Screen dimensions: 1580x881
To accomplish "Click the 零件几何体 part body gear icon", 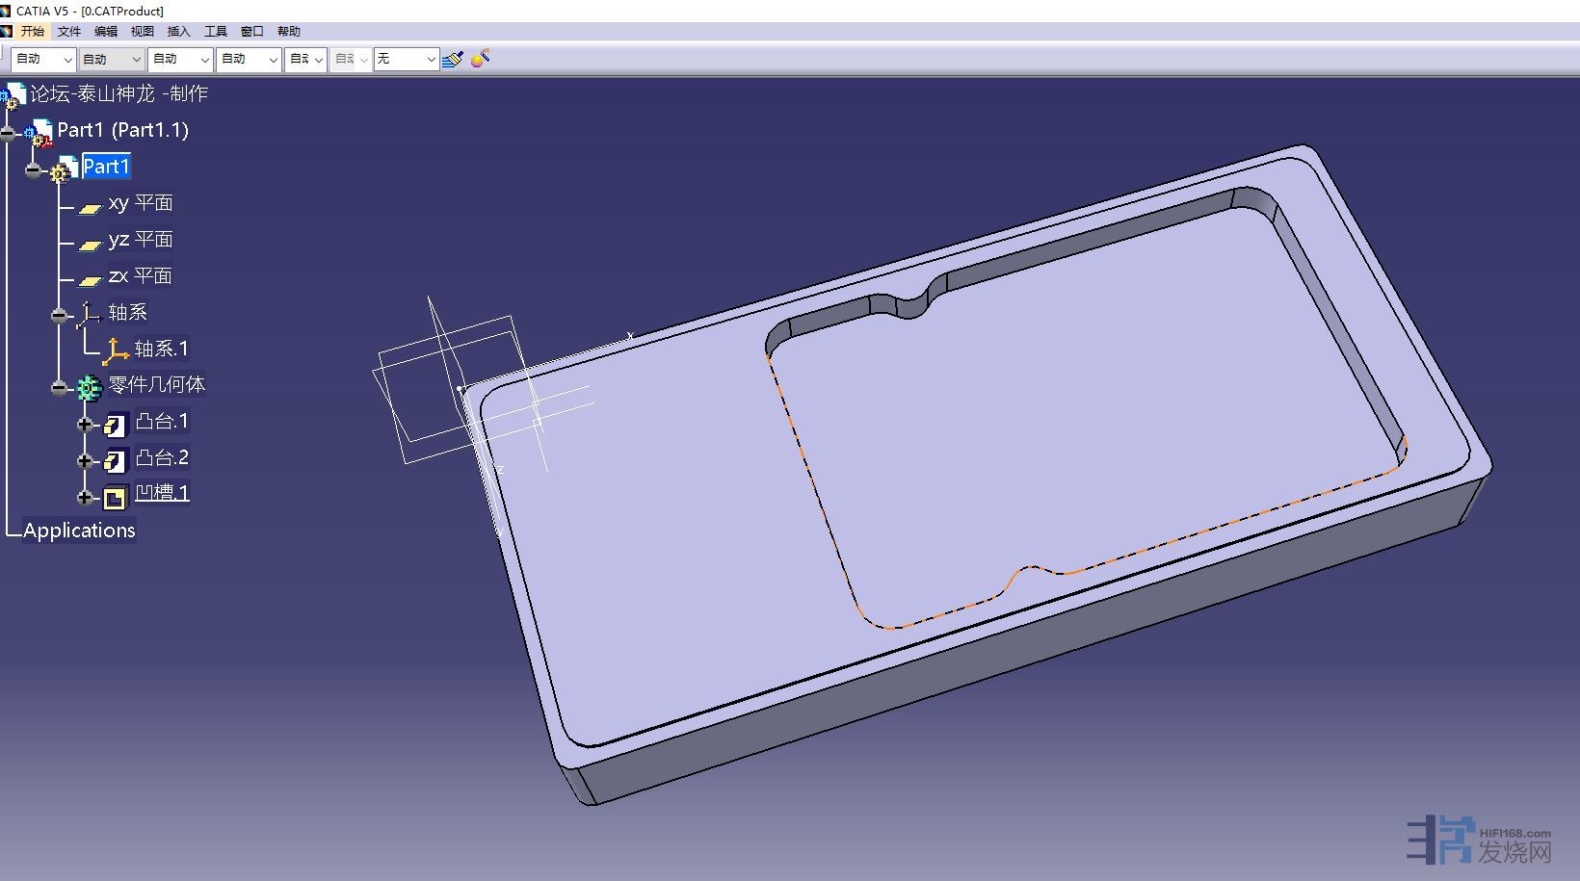I will click(x=90, y=387).
